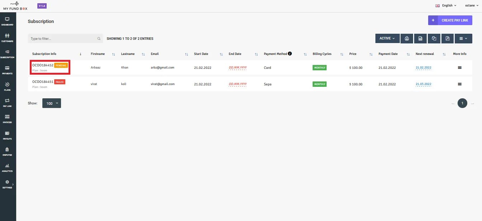Open the ACTIVE status filter dropdown
Image resolution: width=482 pixels, height=221 pixels.
click(387, 38)
